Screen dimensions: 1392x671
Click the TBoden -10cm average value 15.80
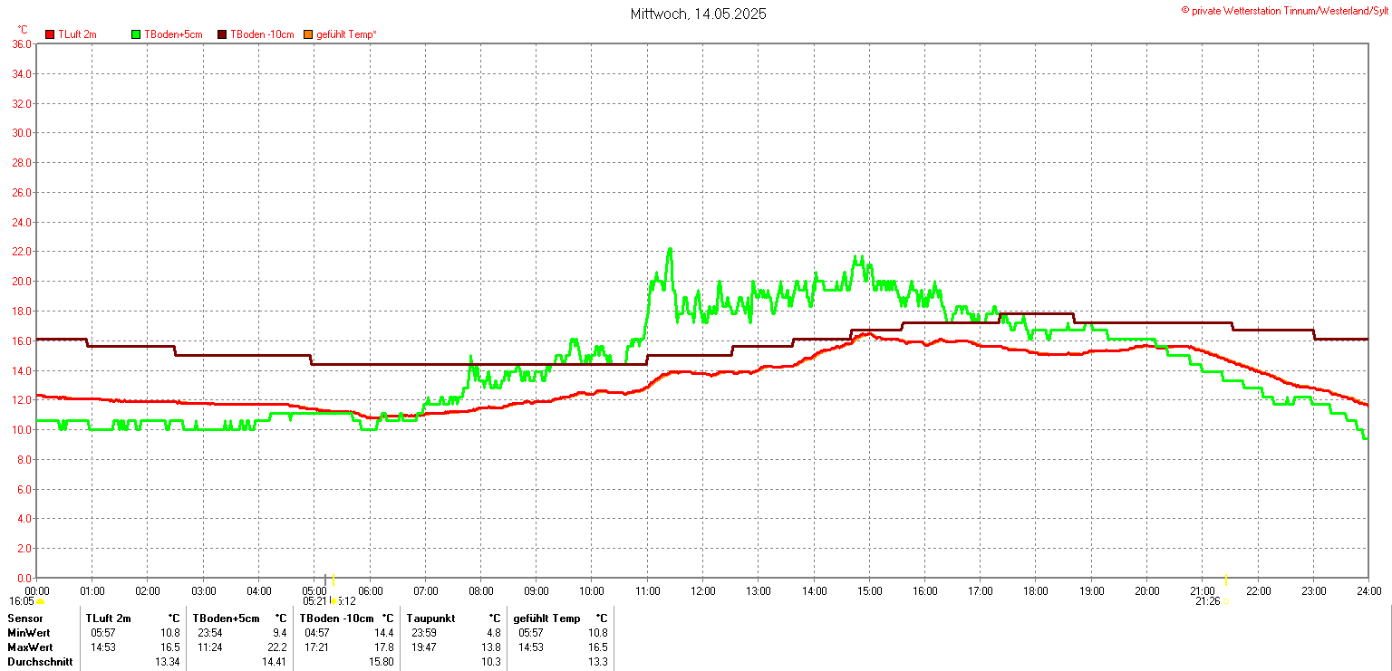coord(382,662)
